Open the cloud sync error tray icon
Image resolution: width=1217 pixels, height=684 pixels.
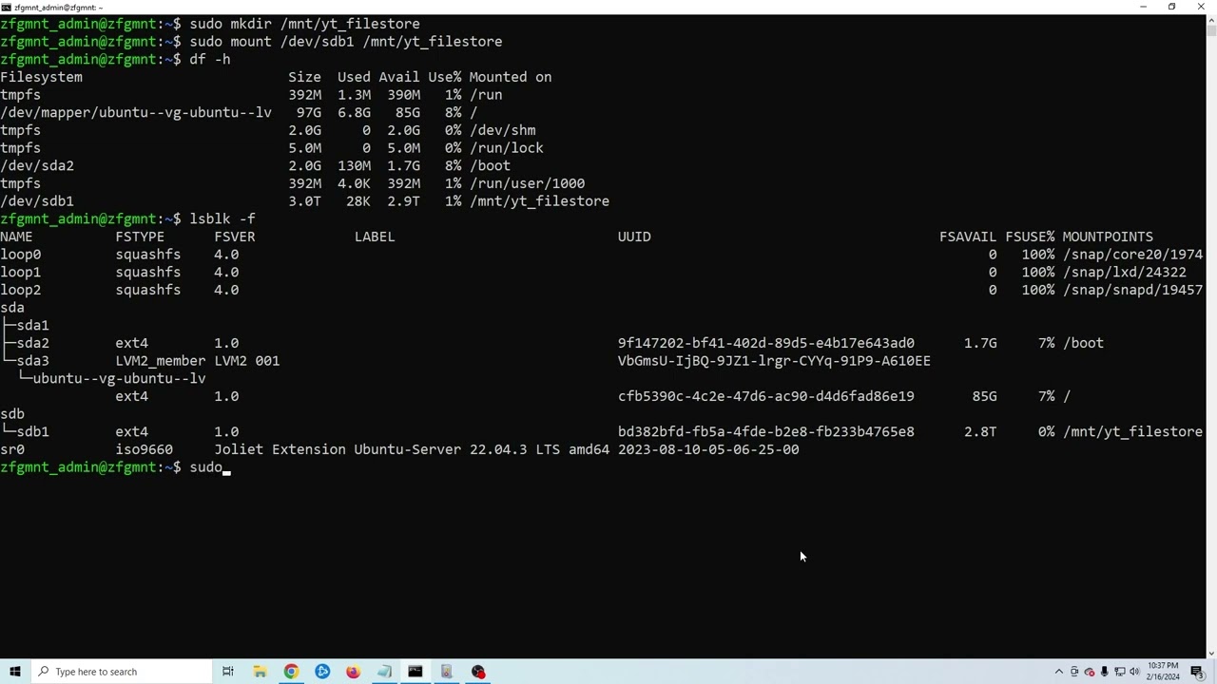coord(1090,672)
